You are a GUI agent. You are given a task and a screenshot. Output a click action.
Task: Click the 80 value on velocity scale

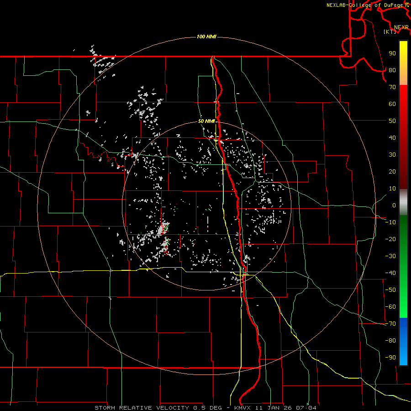392,70
